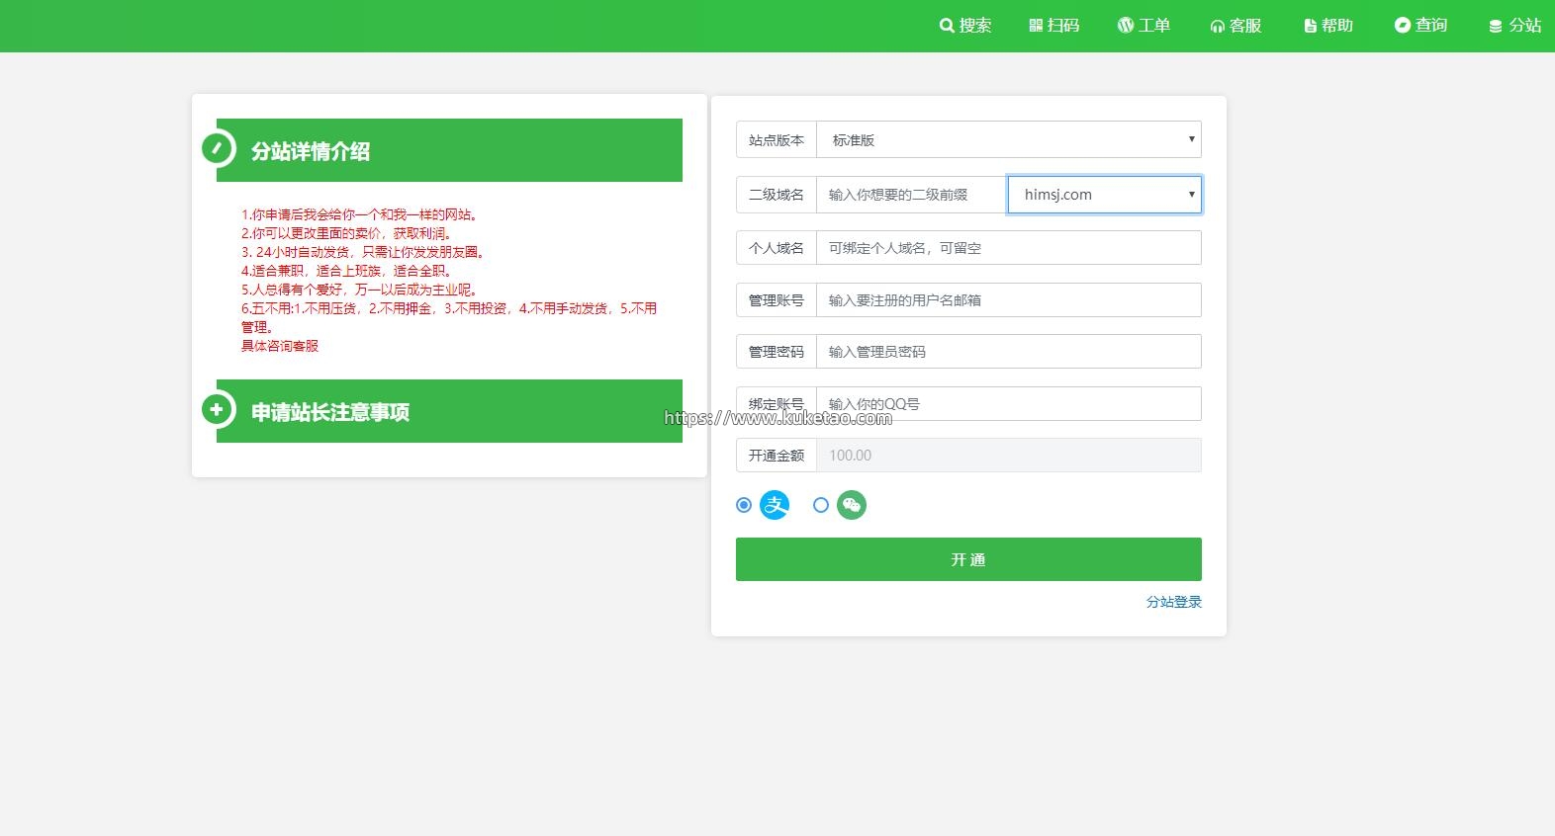Click the Alipay payment logo icon
Viewport: 1555px width, 836px height.
775,505
